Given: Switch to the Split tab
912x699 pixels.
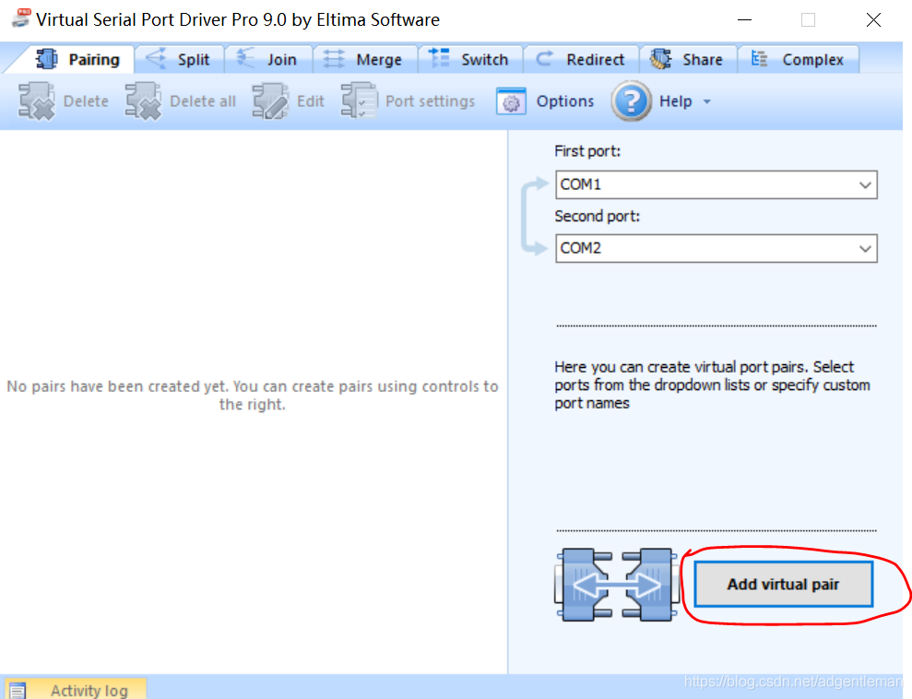Looking at the screenshot, I should point(180,59).
